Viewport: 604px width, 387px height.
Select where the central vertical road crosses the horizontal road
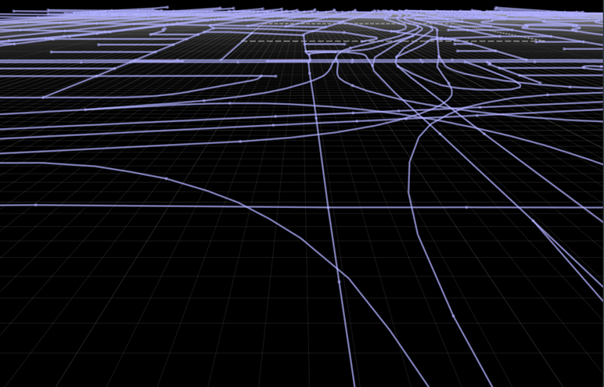329,206
